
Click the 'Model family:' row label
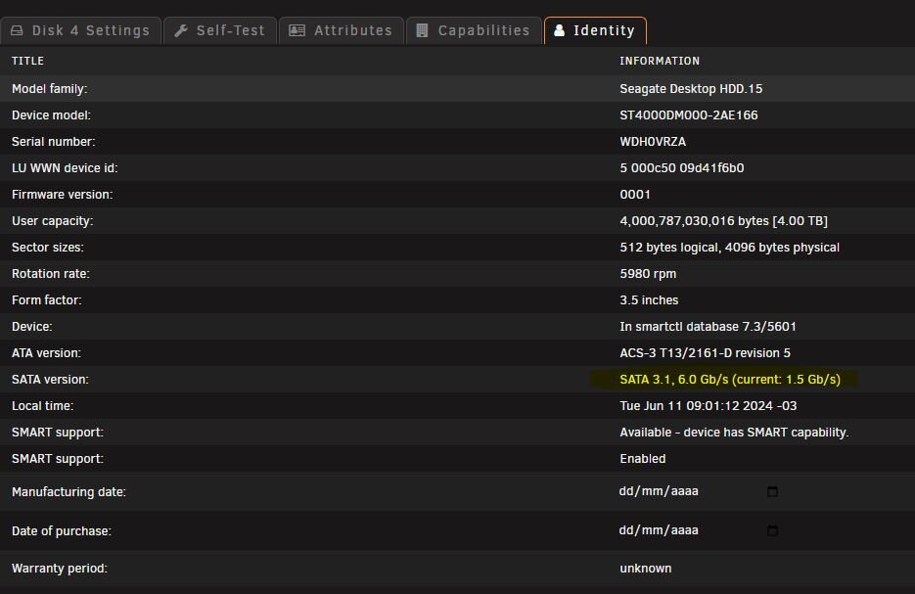coord(50,89)
